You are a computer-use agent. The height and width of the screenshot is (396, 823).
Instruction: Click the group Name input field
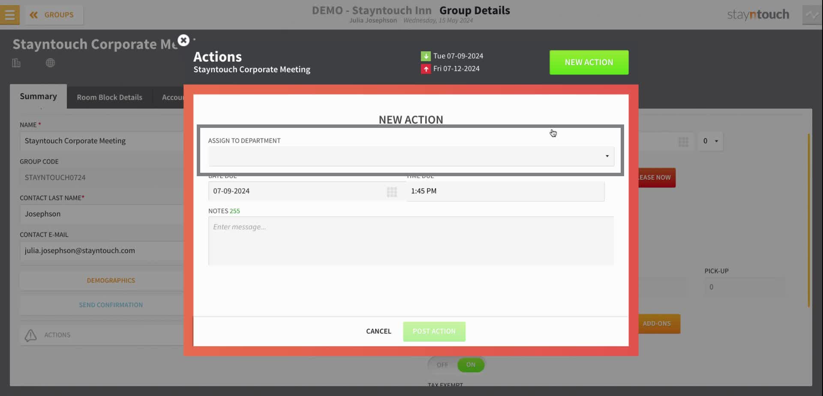[x=102, y=141]
